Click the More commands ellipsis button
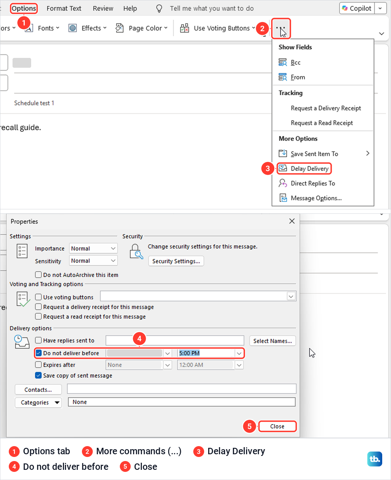The width and height of the screenshot is (391, 480). click(281, 28)
